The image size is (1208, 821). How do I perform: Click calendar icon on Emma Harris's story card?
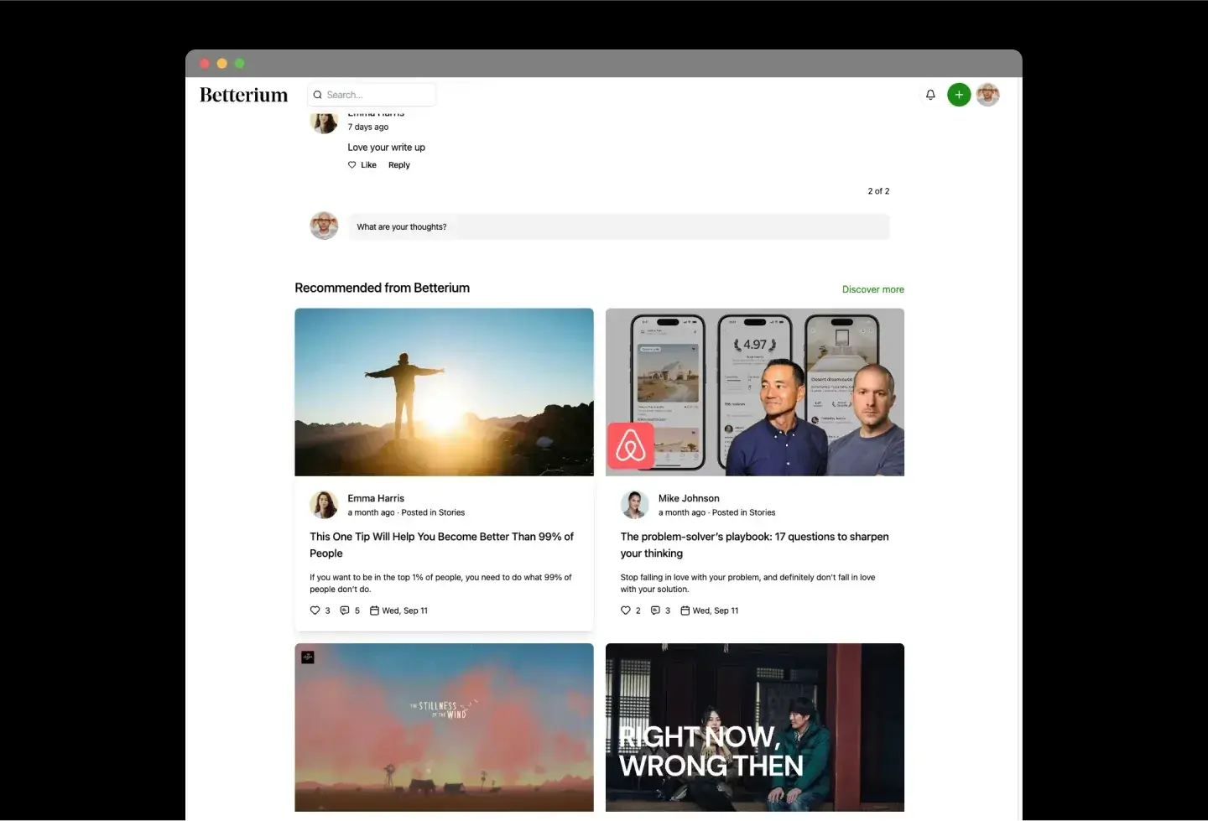point(375,611)
